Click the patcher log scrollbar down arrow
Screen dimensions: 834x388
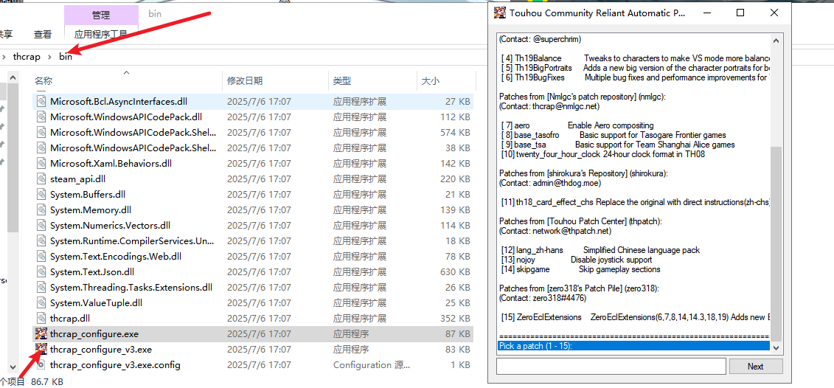point(776,347)
